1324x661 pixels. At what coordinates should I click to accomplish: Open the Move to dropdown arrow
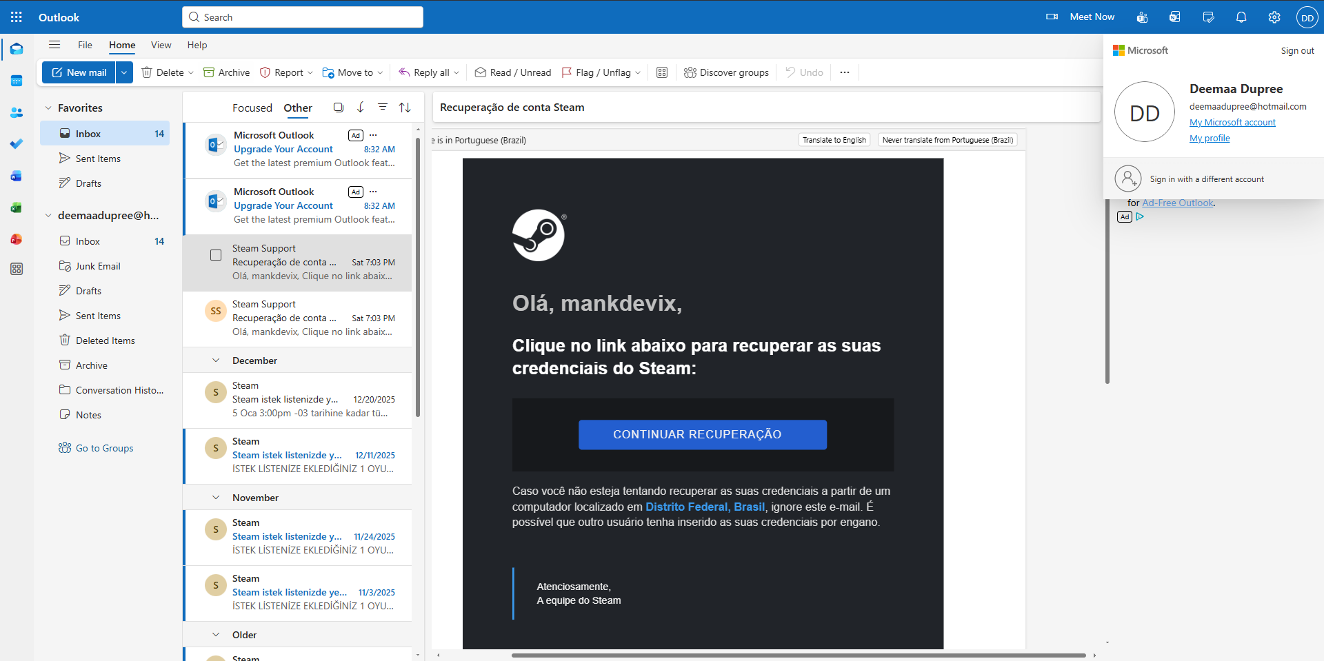380,72
